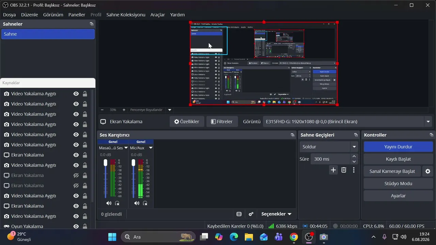
Task: Open the Yardım menu
Action: (x=177, y=15)
